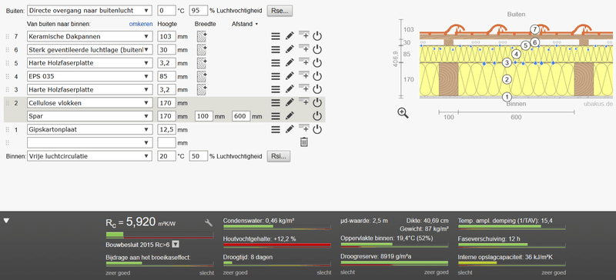616x280 pixels.
Task: Edit the Sterk geventileerde luchtlaag layer
Action: pyautogui.click(x=290, y=50)
